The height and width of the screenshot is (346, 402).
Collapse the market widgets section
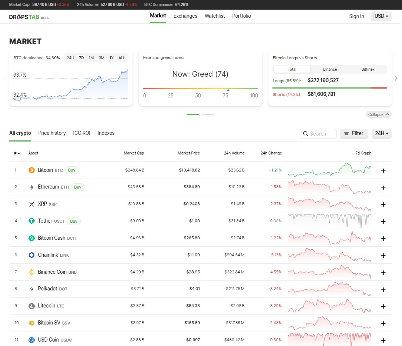coord(378,114)
